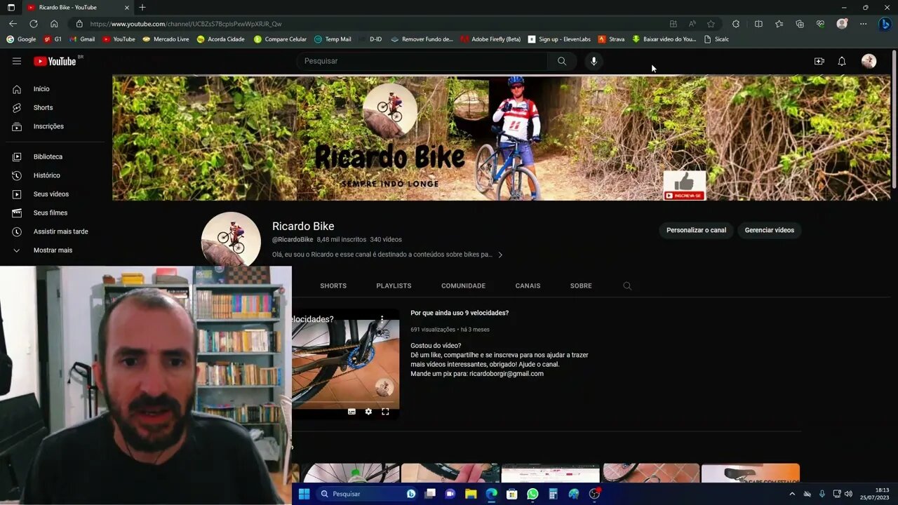Viewport: 898px width, 505px height.
Task: Open the notifications bell
Action: point(842,61)
